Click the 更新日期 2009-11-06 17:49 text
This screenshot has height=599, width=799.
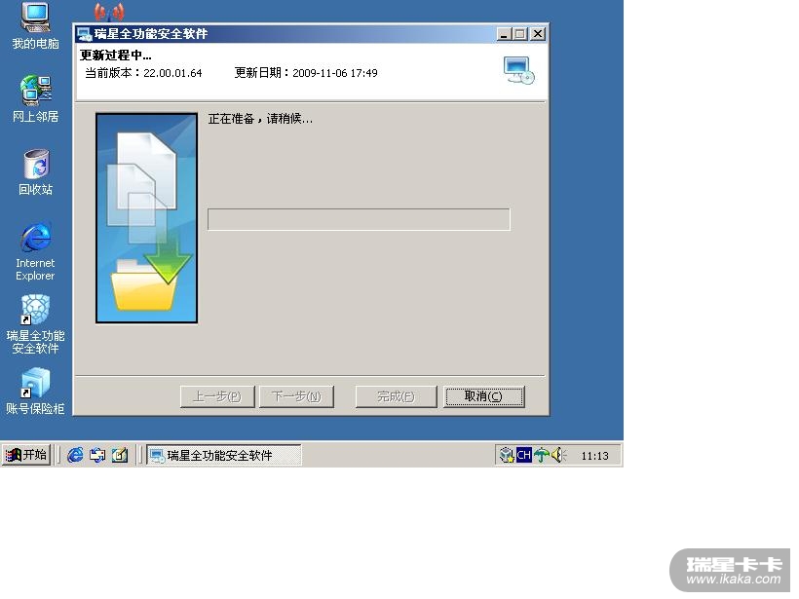point(306,73)
